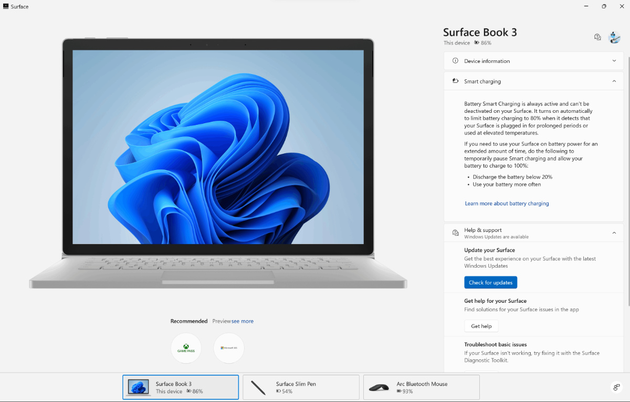
Task: Click the Get help for your Surface heading
Action: tap(496, 301)
